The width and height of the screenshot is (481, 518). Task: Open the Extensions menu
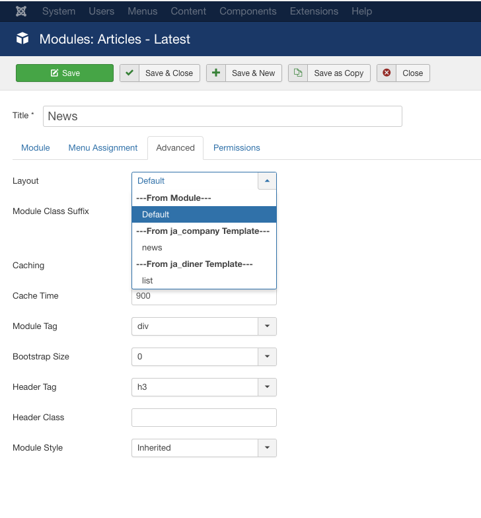tap(314, 11)
